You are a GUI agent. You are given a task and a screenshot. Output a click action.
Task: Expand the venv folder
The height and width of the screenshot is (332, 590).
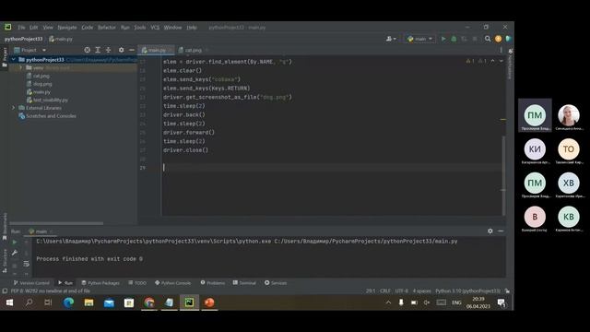coord(21,67)
